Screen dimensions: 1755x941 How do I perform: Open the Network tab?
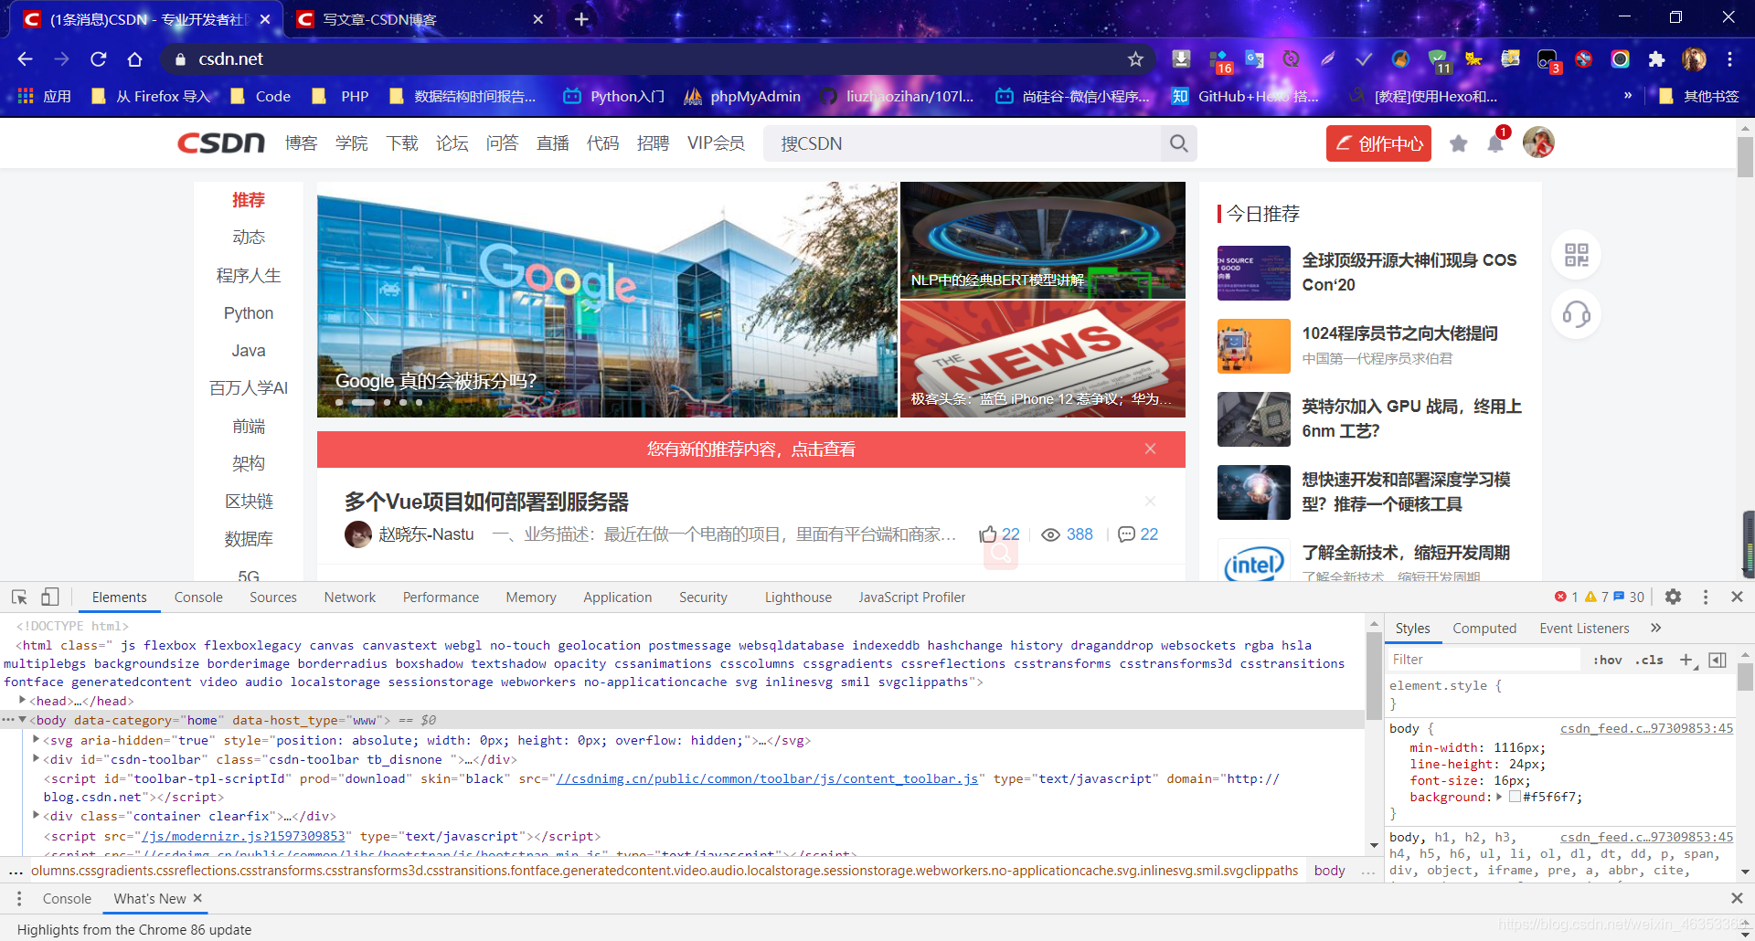tap(350, 597)
